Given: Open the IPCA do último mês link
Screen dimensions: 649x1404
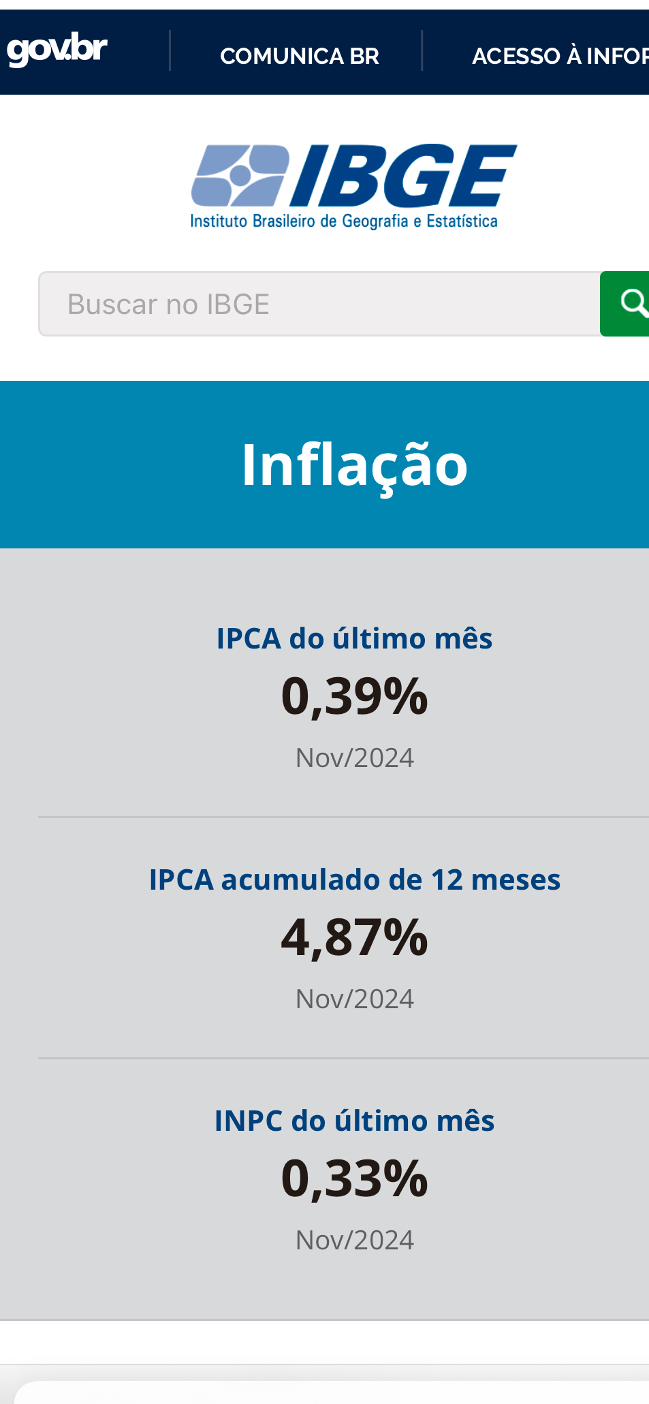Looking at the screenshot, I should (354, 639).
